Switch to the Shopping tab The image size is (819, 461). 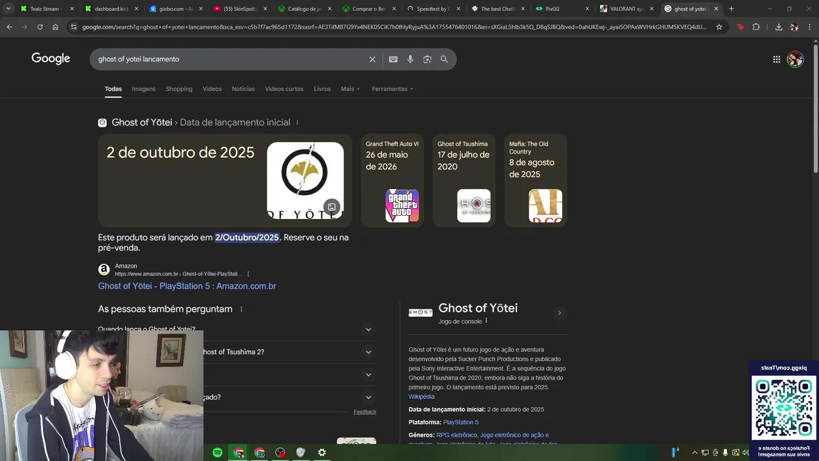pos(179,89)
